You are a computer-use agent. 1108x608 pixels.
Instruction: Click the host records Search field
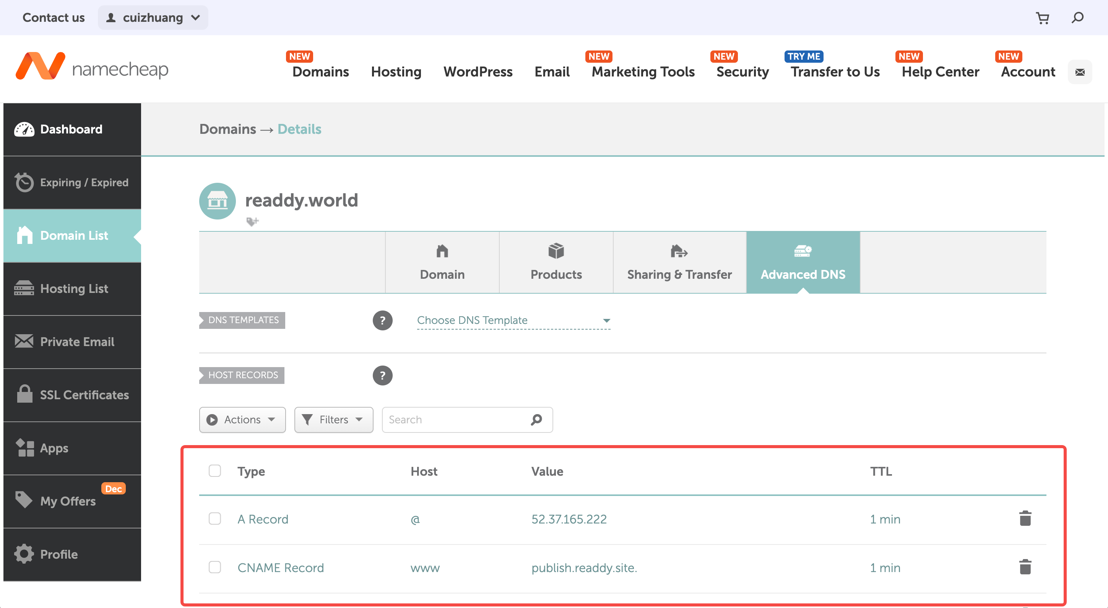456,419
